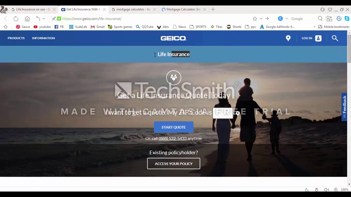Click the download icon in status bar
Screen dimensions: 351x197
pos(316,190)
